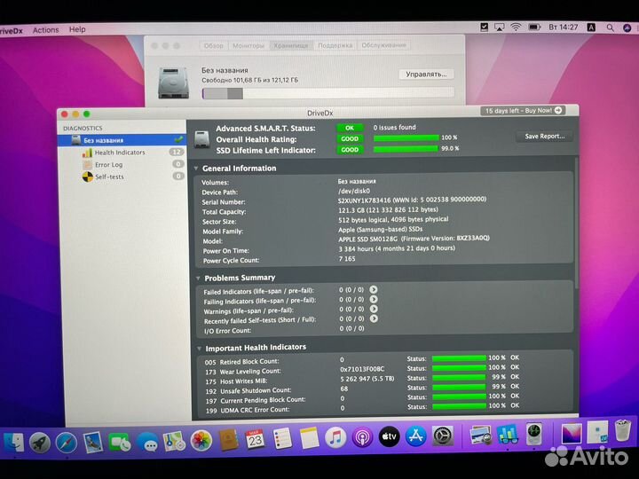
Task: Click the Siri icon in menu bar
Action: (x=627, y=27)
